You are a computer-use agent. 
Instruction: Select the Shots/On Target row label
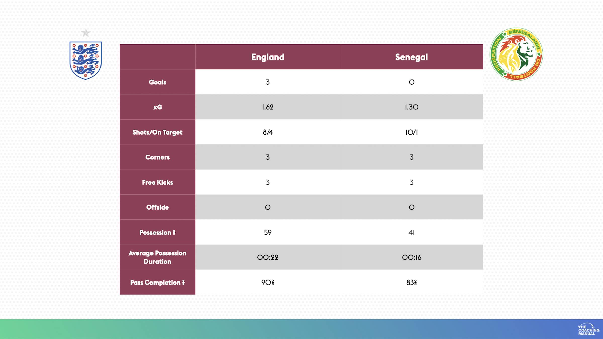(158, 132)
